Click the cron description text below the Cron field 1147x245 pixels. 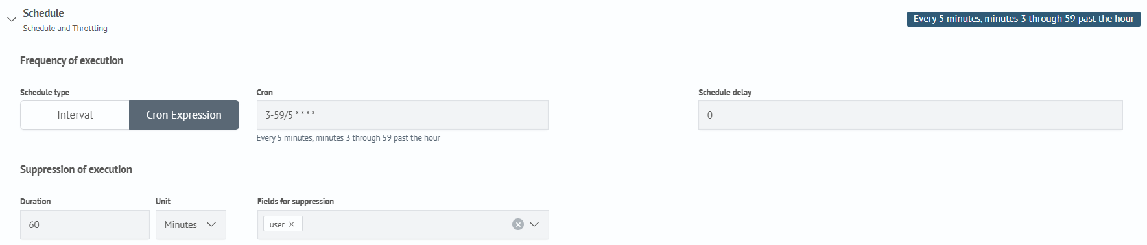coord(348,138)
